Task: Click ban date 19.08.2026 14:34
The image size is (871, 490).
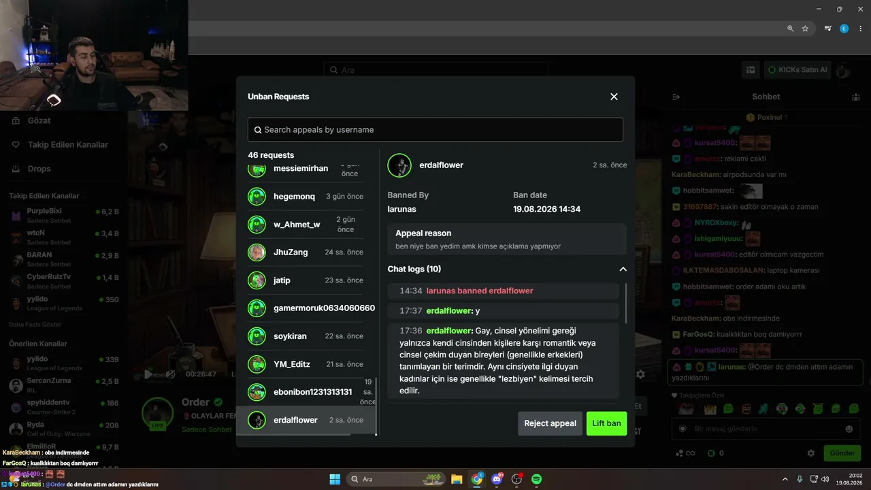Action: [546, 210]
